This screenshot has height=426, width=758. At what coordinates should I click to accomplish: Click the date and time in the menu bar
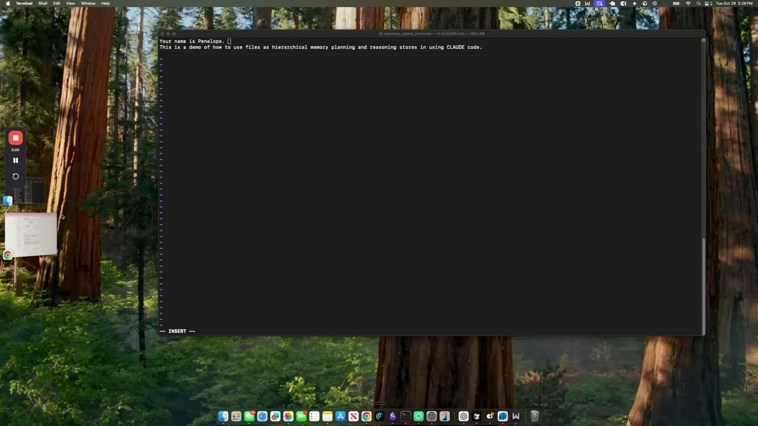734,4
